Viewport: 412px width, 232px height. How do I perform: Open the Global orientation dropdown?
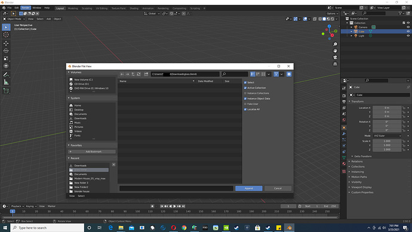coord(152,14)
